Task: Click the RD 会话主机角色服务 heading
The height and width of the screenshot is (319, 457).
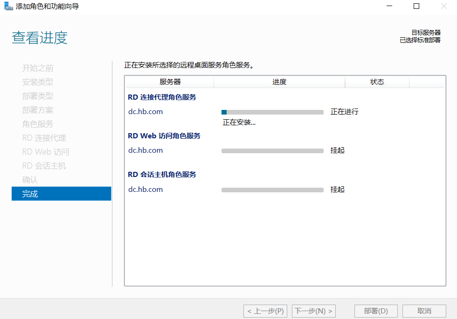Action: coord(162,175)
